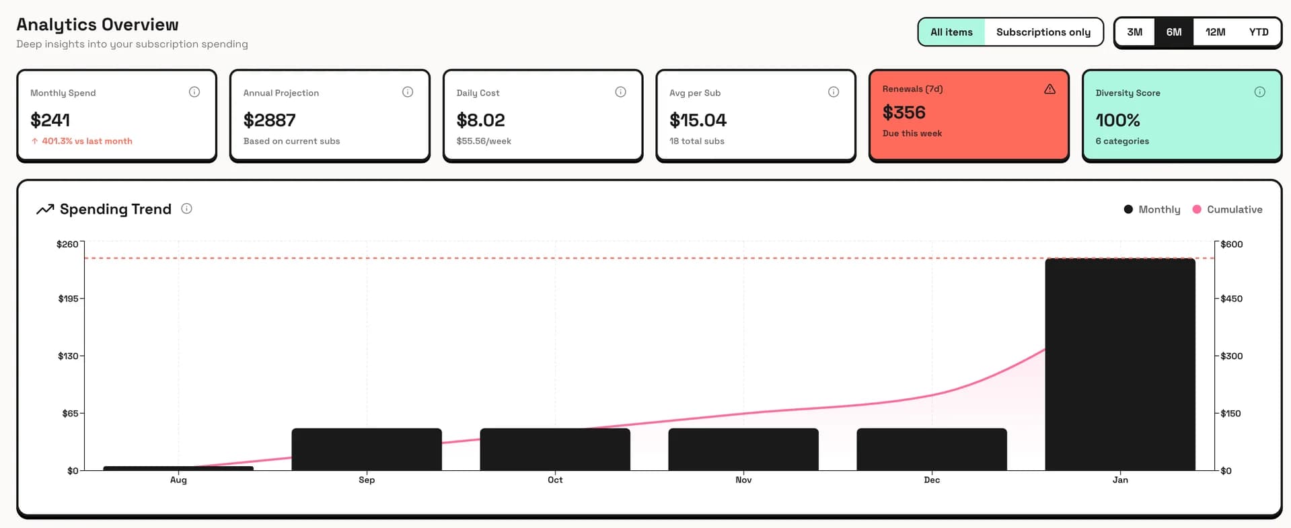This screenshot has width=1291, height=528.
Task: Switch to Subscriptions only view
Action: [1043, 32]
